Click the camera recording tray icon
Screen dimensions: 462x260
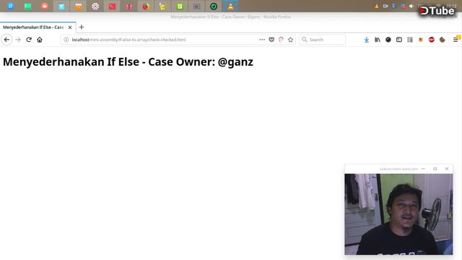385,6
